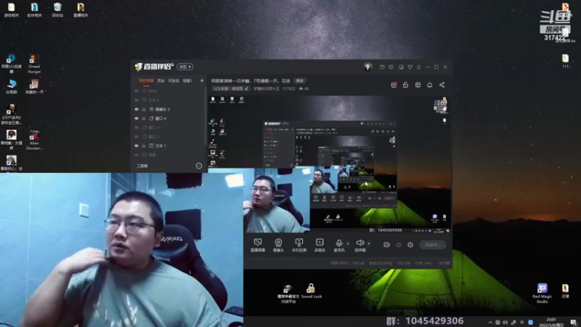581x327 pixels.
Task: Click the share icon
Action: pyautogui.click(x=442, y=85)
